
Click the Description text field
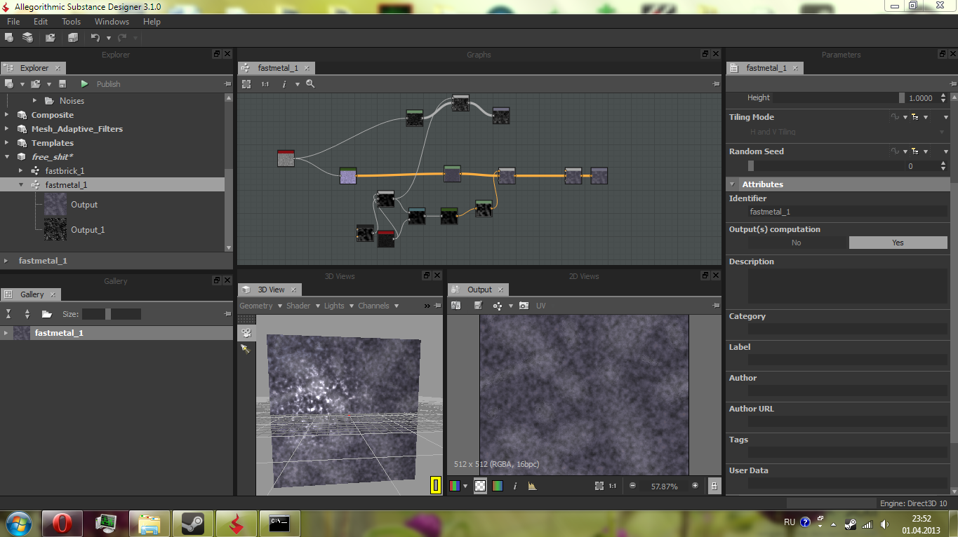pos(847,285)
